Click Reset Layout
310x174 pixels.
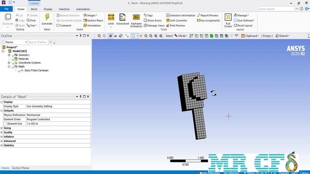click(x=243, y=26)
